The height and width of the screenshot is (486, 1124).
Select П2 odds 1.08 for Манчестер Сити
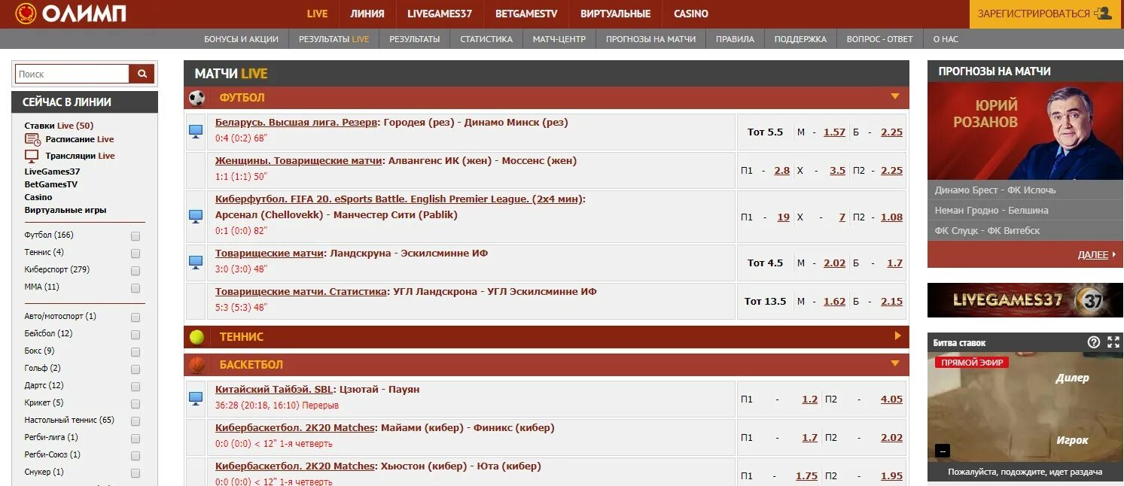pos(891,217)
